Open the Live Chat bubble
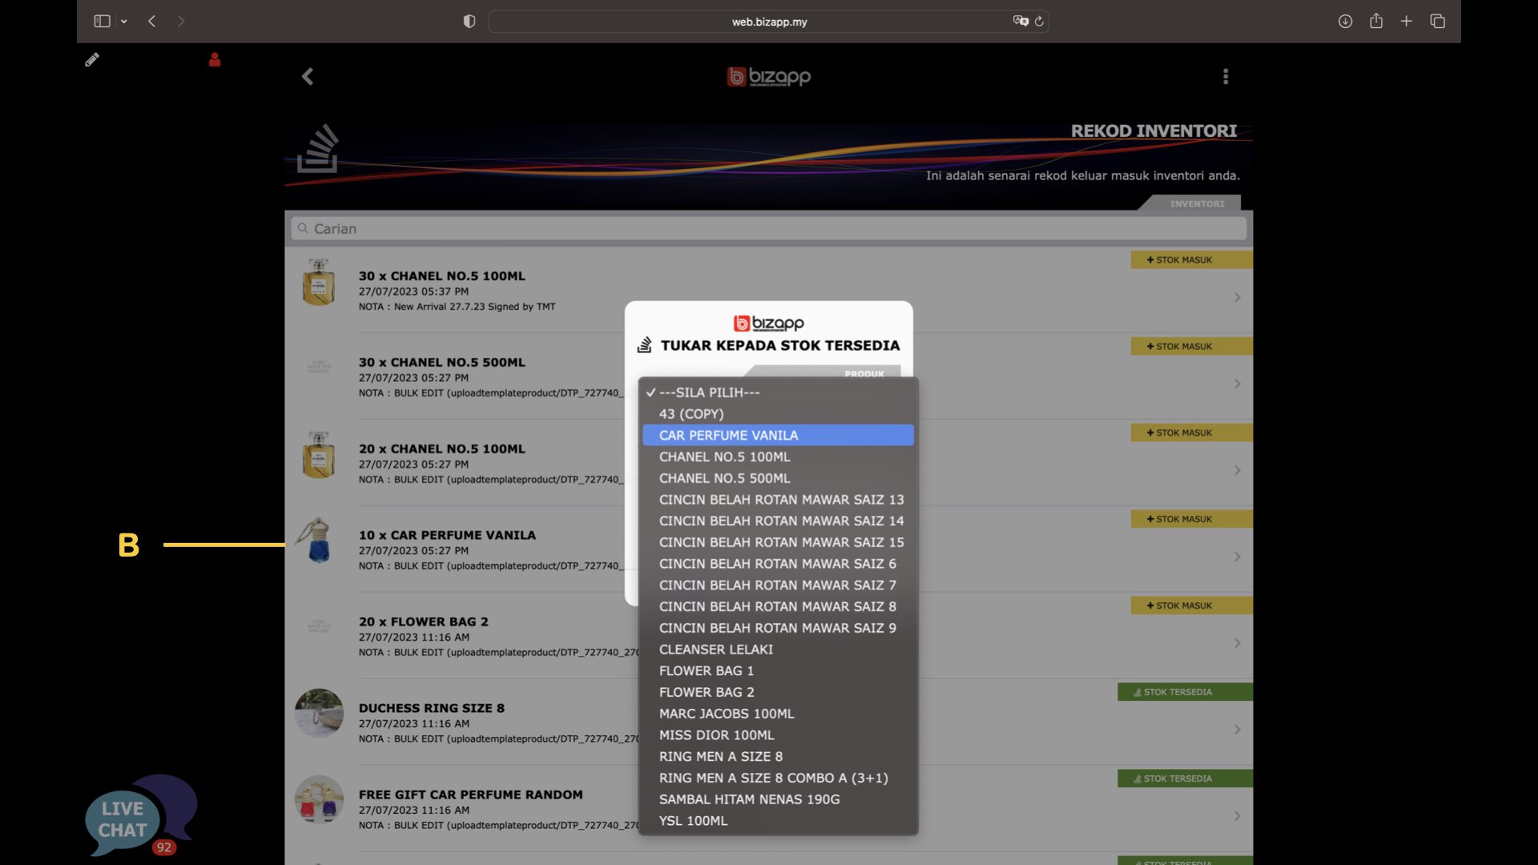Screen dimensions: 1538x865 tap(141, 815)
